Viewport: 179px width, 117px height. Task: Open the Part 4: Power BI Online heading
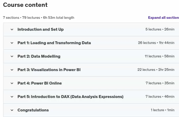pyautogui.click(x=40, y=83)
